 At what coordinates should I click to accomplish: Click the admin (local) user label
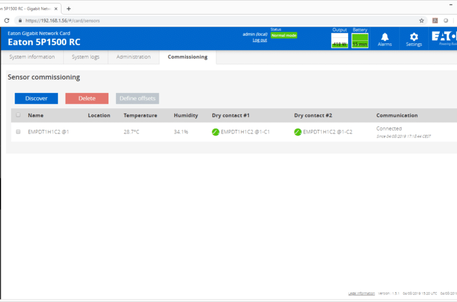pyautogui.click(x=255, y=34)
